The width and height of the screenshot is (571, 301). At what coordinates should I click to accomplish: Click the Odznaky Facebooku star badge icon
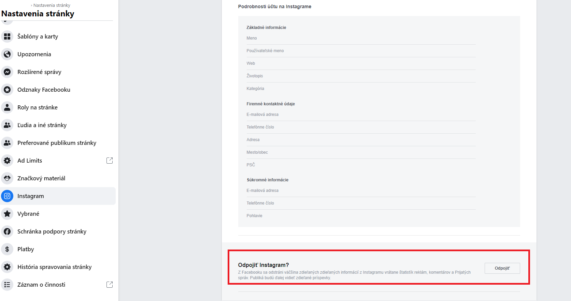tap(7, 90)
